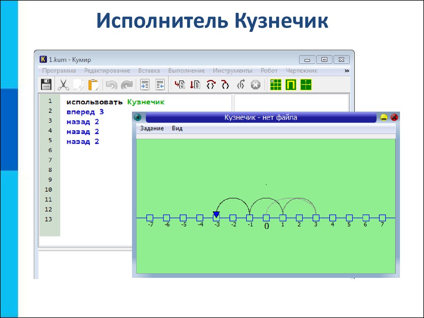Click line number 6 in the editor gutter
Image resolution: width=424 pixels, height=318 pixels.
point(50,150)
